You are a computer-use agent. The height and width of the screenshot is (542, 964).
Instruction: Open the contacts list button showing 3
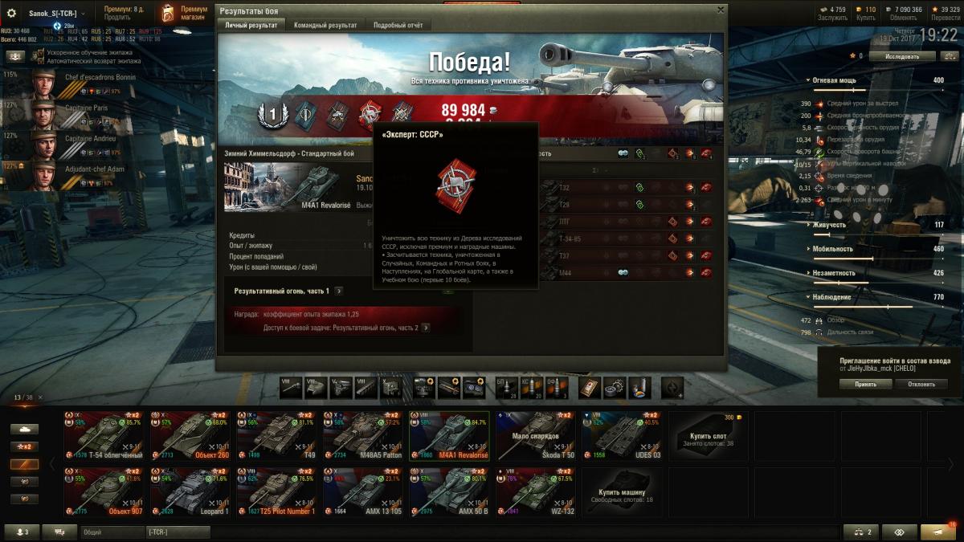click(22, 532)
